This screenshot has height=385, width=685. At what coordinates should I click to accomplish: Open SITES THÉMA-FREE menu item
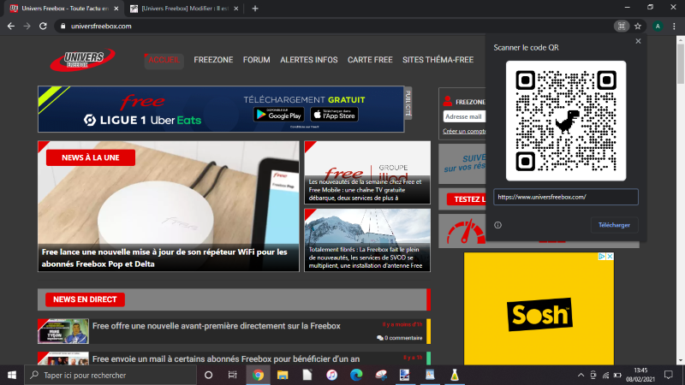(438, 60)
